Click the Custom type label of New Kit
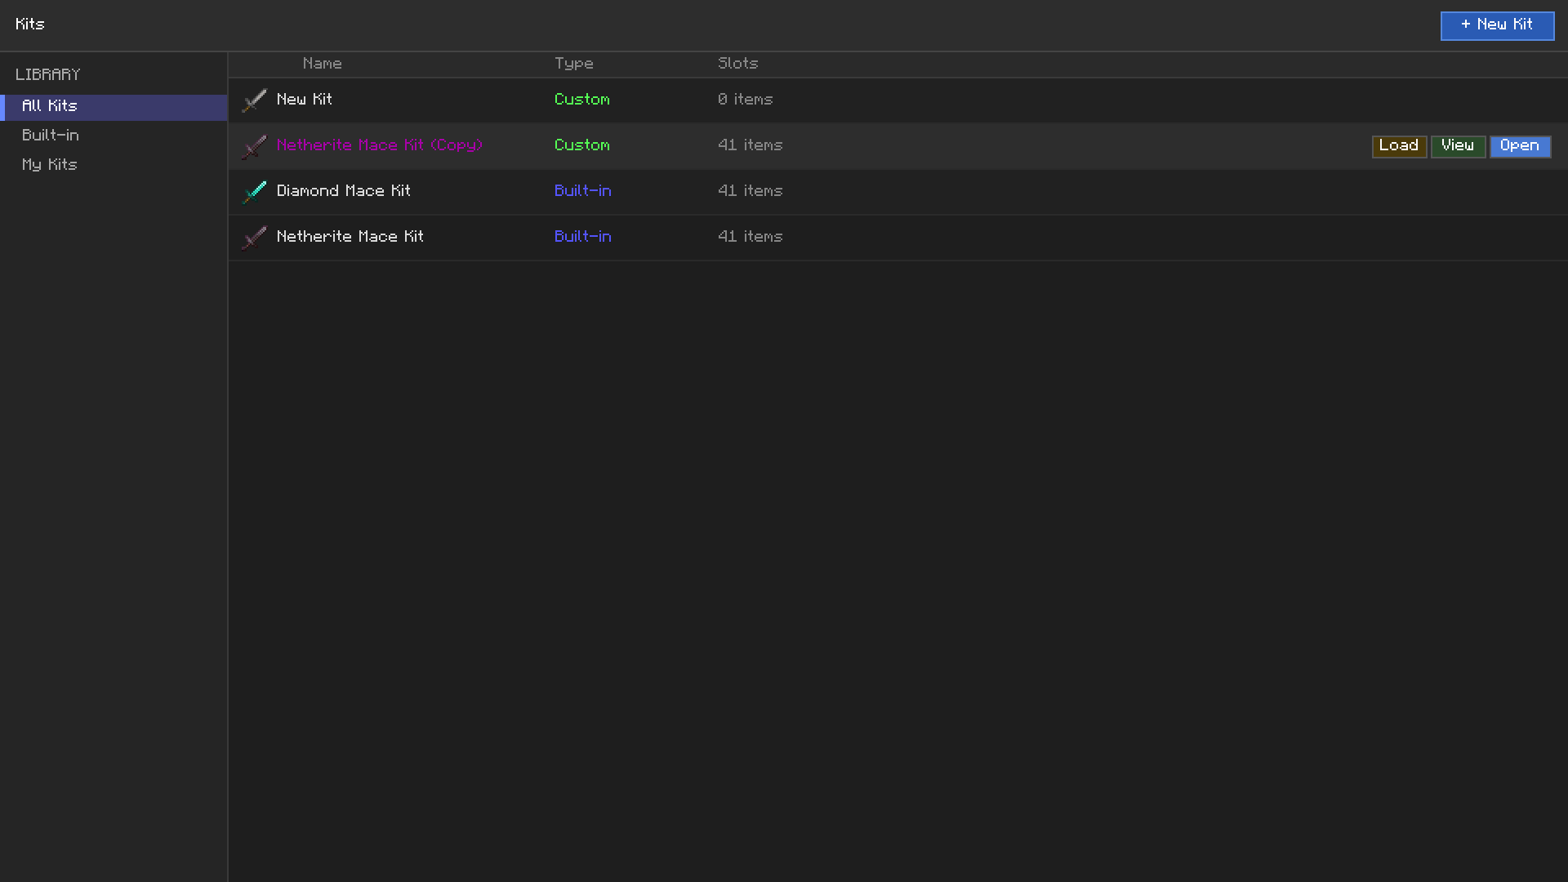 pyautogui.click(x=582, y=100)
